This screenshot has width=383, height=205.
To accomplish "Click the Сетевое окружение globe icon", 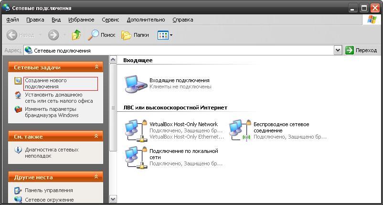I will (x=18, y=200).
